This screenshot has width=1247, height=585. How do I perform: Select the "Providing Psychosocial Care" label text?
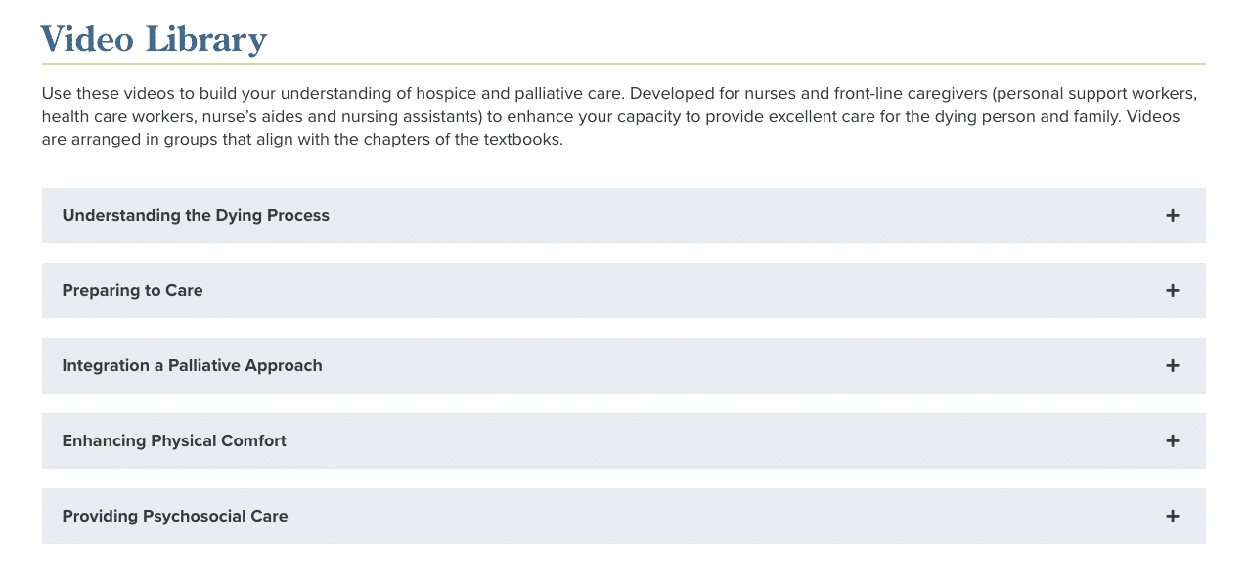175,517
